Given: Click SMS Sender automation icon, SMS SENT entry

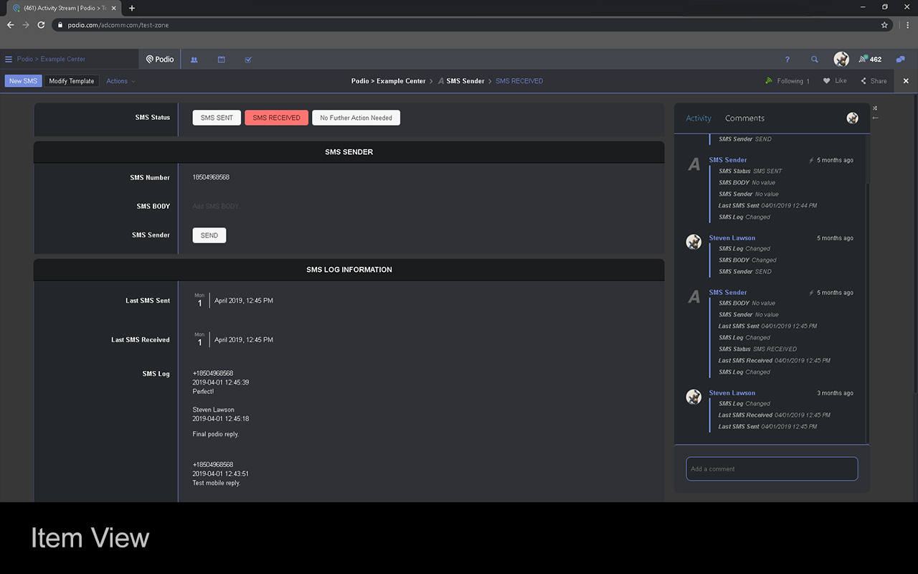Looking at the screenshot, I should (x=694, y=165).
